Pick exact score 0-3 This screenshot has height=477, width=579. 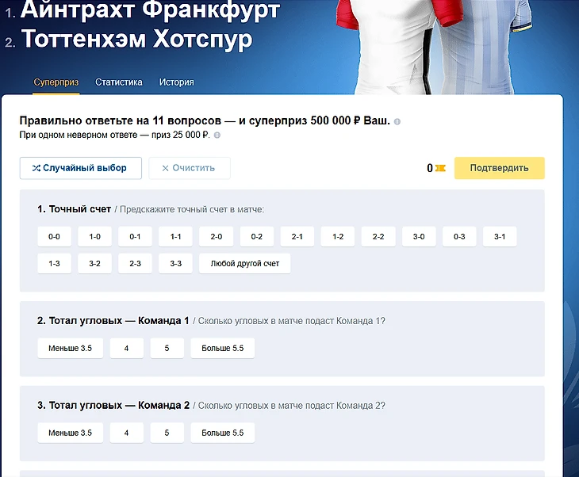[459, 236]
